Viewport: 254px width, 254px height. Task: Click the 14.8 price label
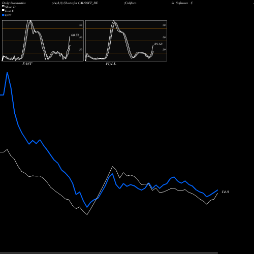pyautogui.click(x=226, y=192)
